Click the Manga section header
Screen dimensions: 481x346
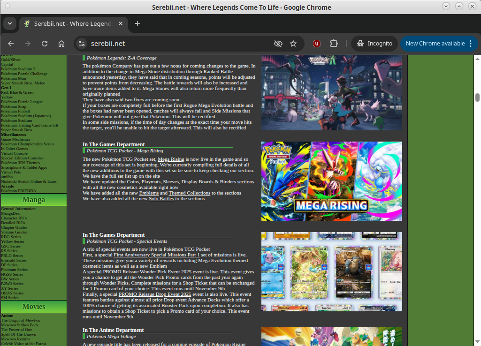coord(34,200)
